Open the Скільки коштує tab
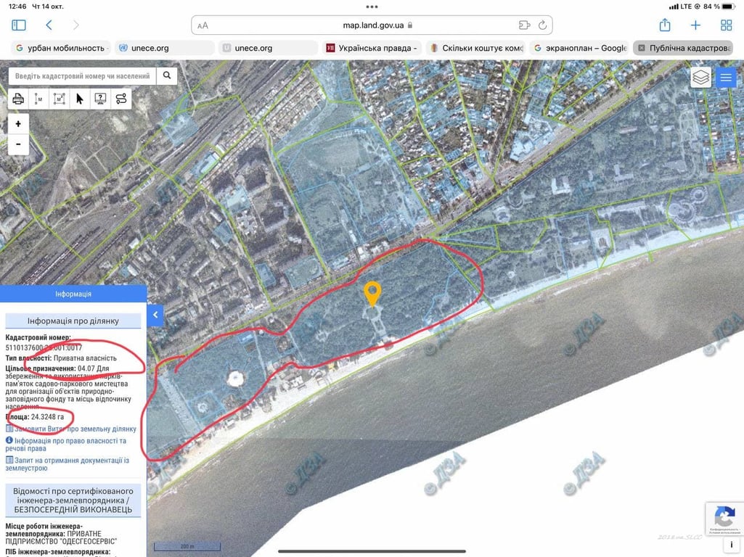744x557 pixels. (x=475, y=48)
